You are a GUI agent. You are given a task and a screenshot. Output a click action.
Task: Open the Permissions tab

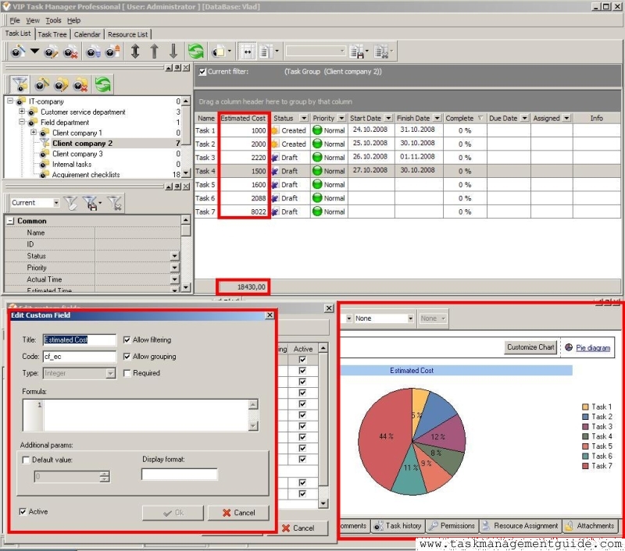click(452, 526)
